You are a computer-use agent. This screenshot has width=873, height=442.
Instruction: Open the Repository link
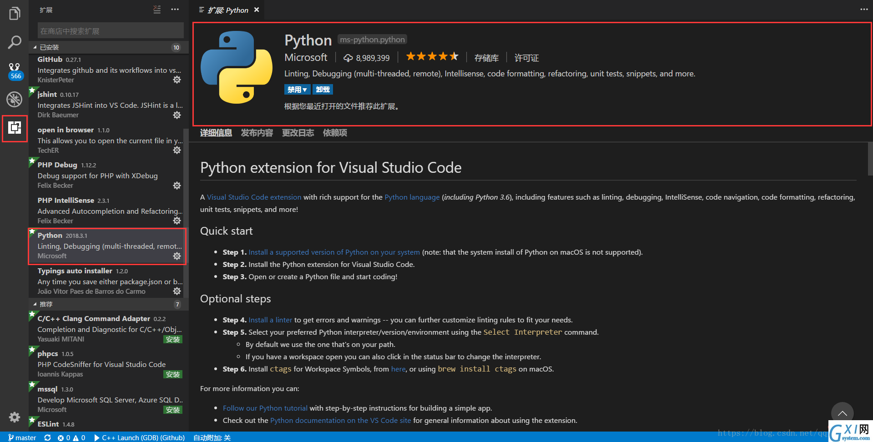click(486, 58)
